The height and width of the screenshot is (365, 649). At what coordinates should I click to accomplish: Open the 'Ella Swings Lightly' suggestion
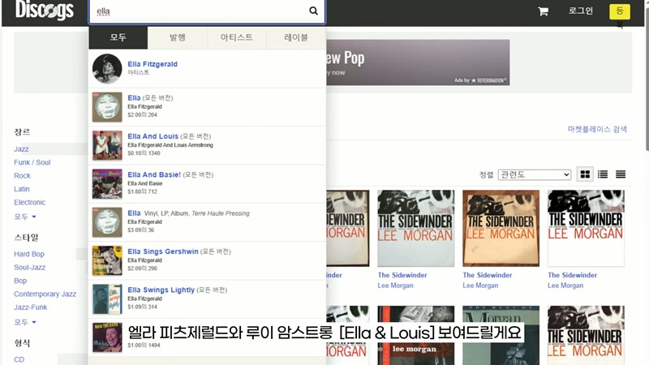coord(207,298)
